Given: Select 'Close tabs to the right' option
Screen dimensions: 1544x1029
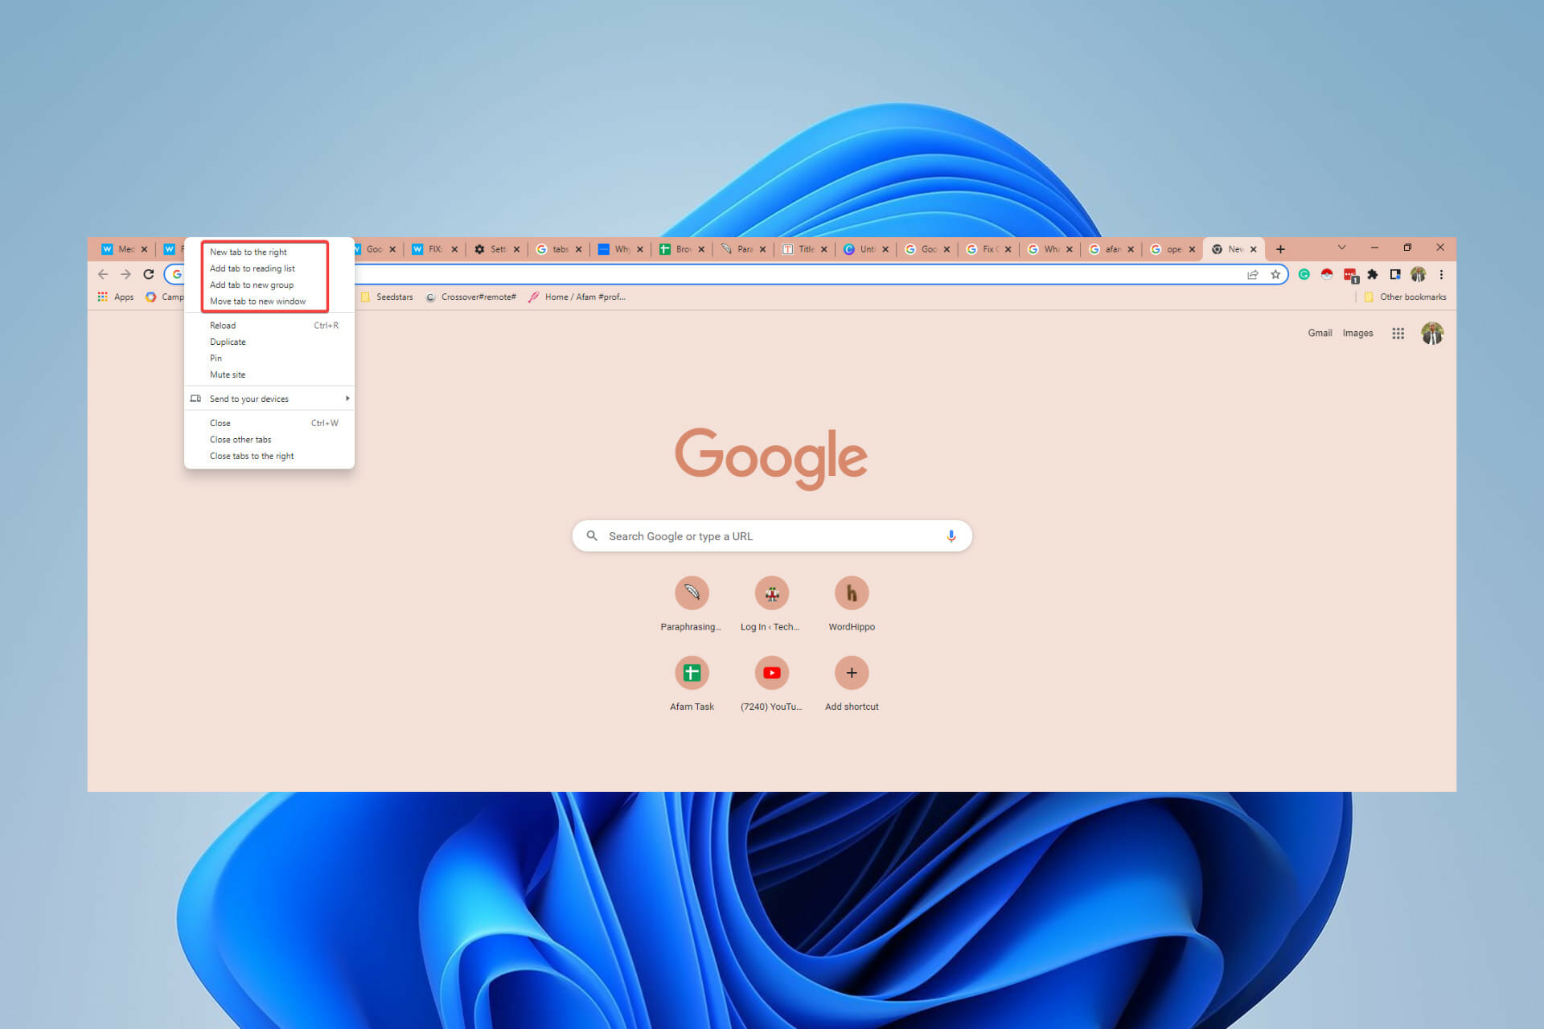Looking at the screenshot, I should point(250,456).
